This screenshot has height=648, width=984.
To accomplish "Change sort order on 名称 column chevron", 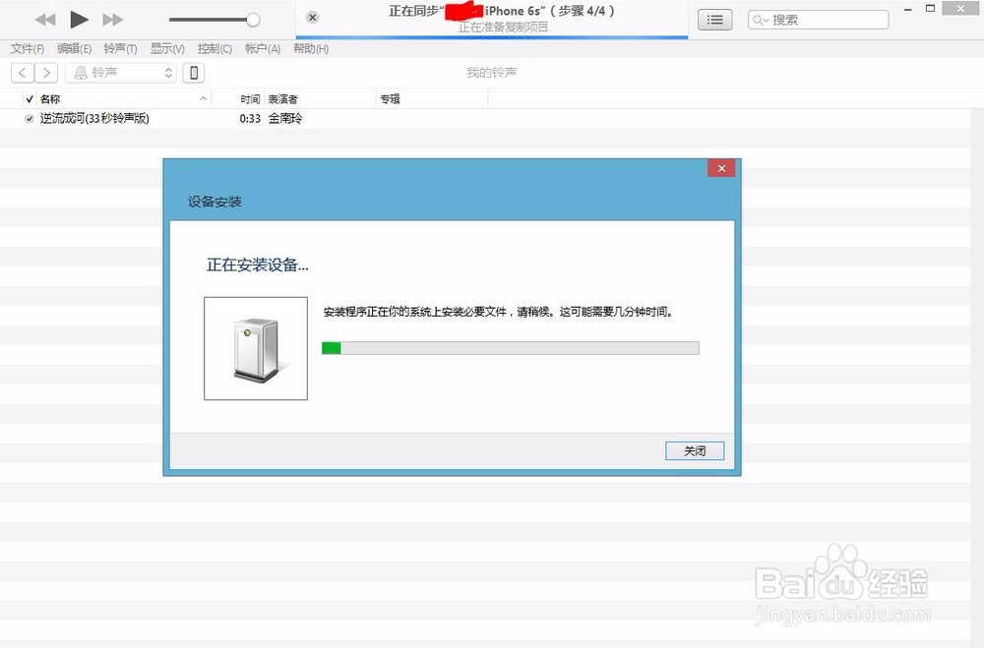I will (203, 98).
